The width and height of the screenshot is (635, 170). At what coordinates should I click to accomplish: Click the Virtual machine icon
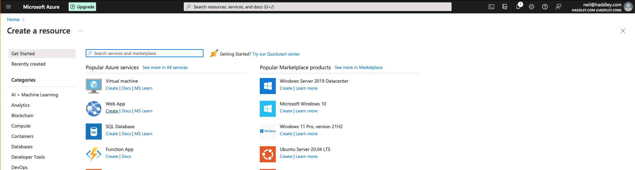[x=94, y=86]
